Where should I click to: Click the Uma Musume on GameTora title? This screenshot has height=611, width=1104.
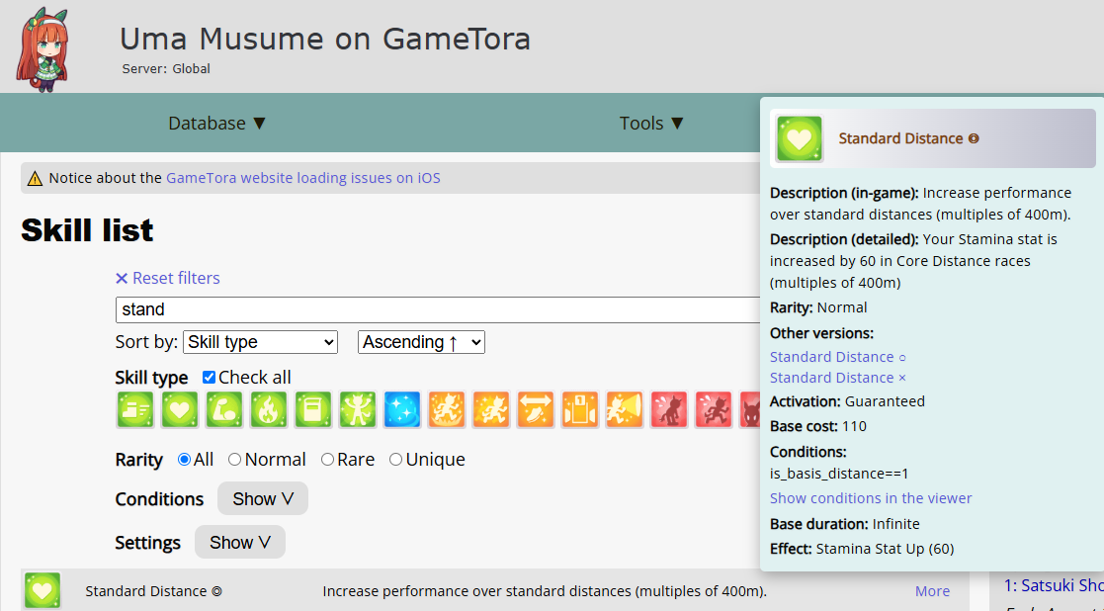324,39
